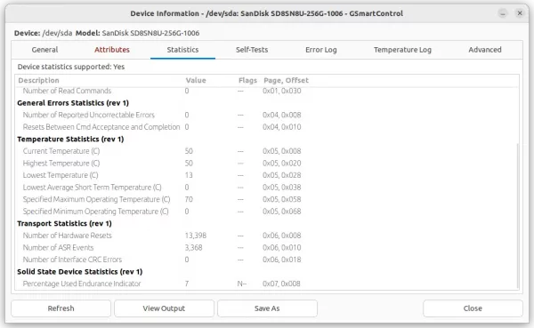
Task: Select the Current Temperature (C) row
Action: 266,151
